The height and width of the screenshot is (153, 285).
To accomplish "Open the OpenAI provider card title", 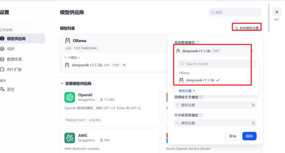I will click(85, 95).
